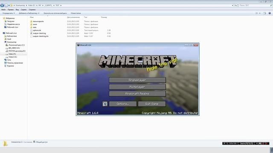Select the options.txt file icon

tap(31, 30)
